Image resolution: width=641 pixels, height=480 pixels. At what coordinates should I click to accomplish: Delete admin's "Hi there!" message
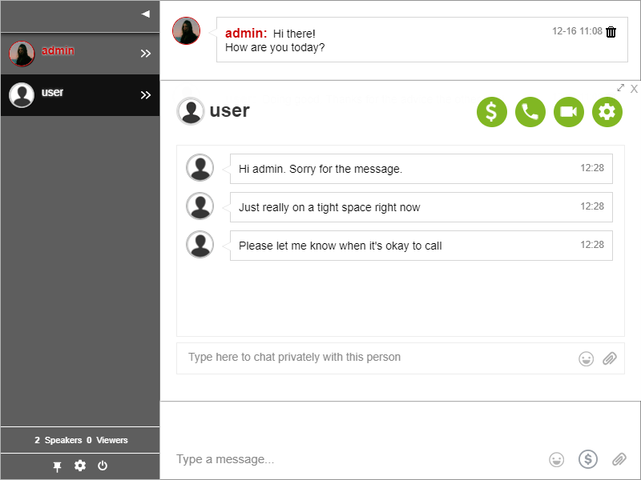(610, 31)
